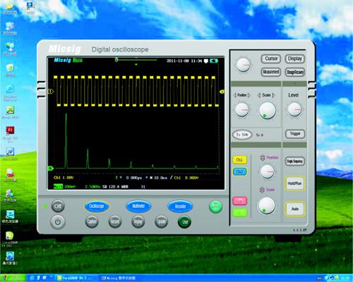Toggle the yellow Ch1 channel button
The height and width of the screenshot is (282, 353).
tap(239, 160)
